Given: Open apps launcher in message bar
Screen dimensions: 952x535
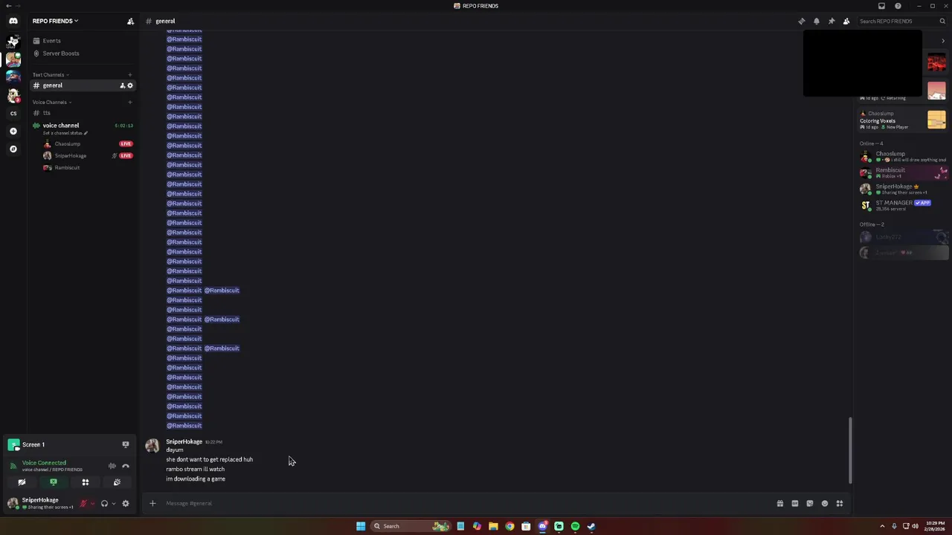Looking at the screenshot, I should tap(840, 504).
